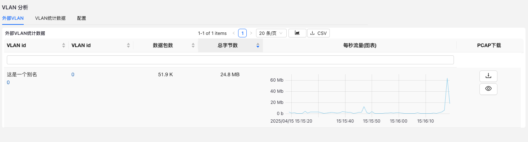Open the 配置 tab
The height and width of the screenshot is (142, 528).
(82, 18)
